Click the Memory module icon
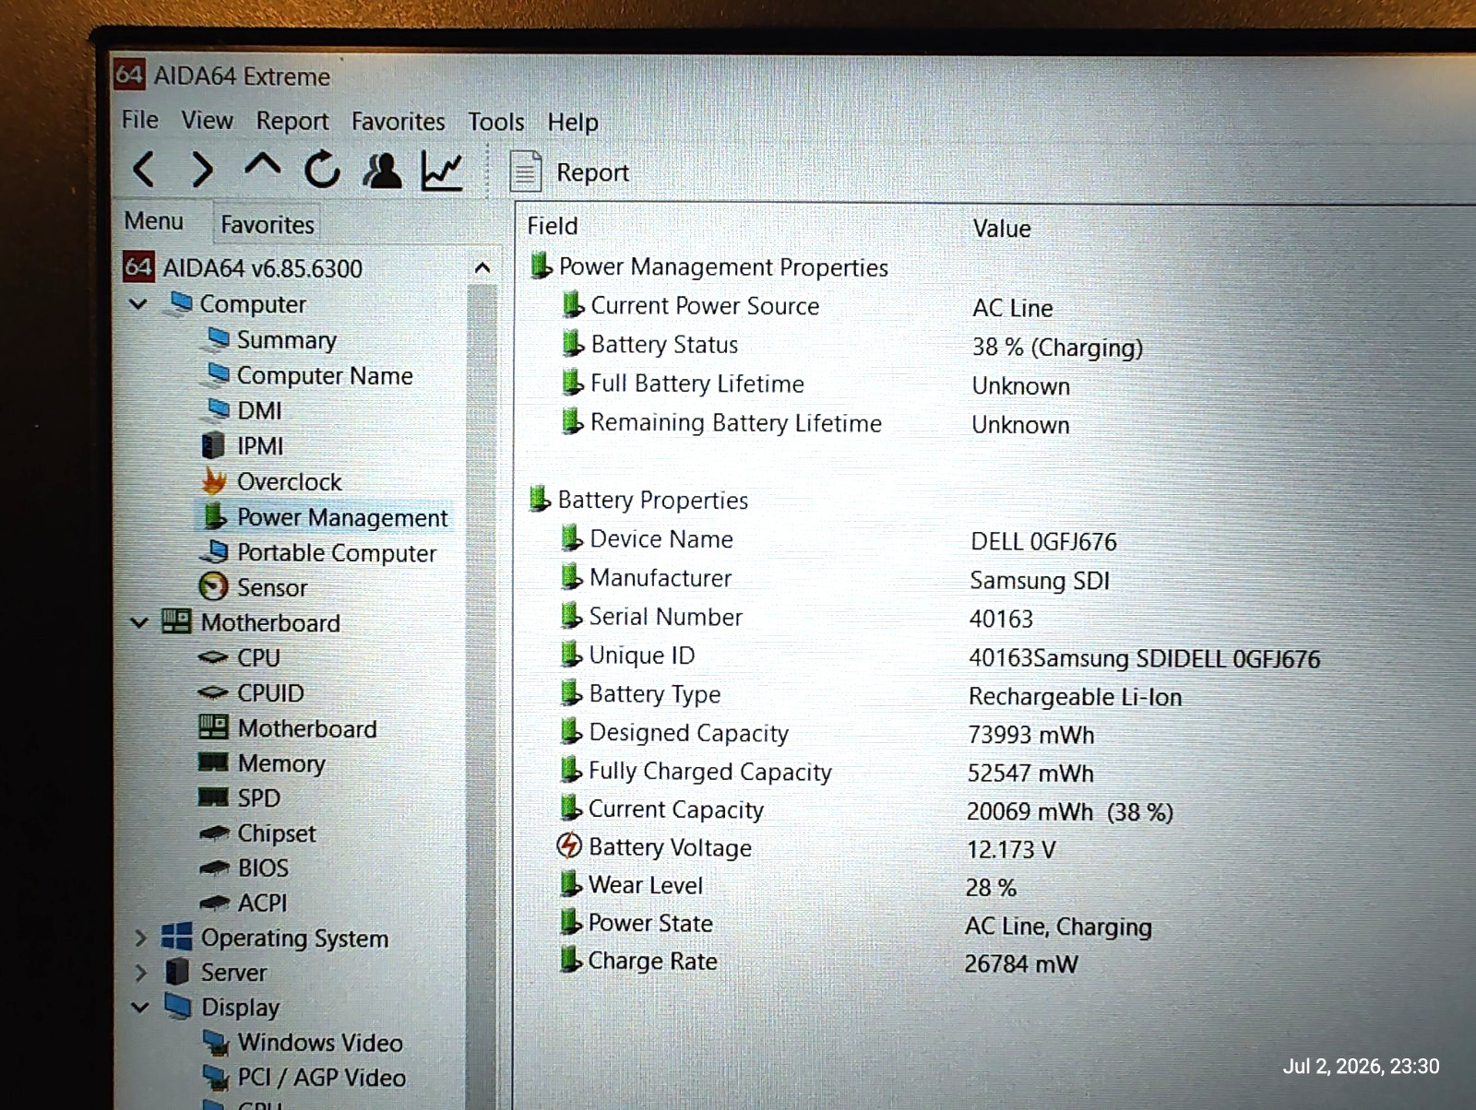The height and width of the screenshot is (1110, 1476). 214,763
